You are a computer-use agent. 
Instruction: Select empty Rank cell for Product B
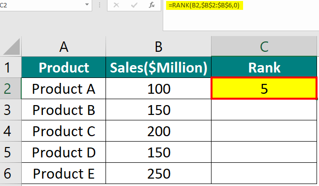[x=264, y=110]
